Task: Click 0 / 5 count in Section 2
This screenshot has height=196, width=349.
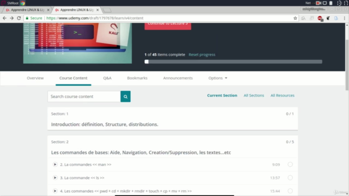Action: 290,142
